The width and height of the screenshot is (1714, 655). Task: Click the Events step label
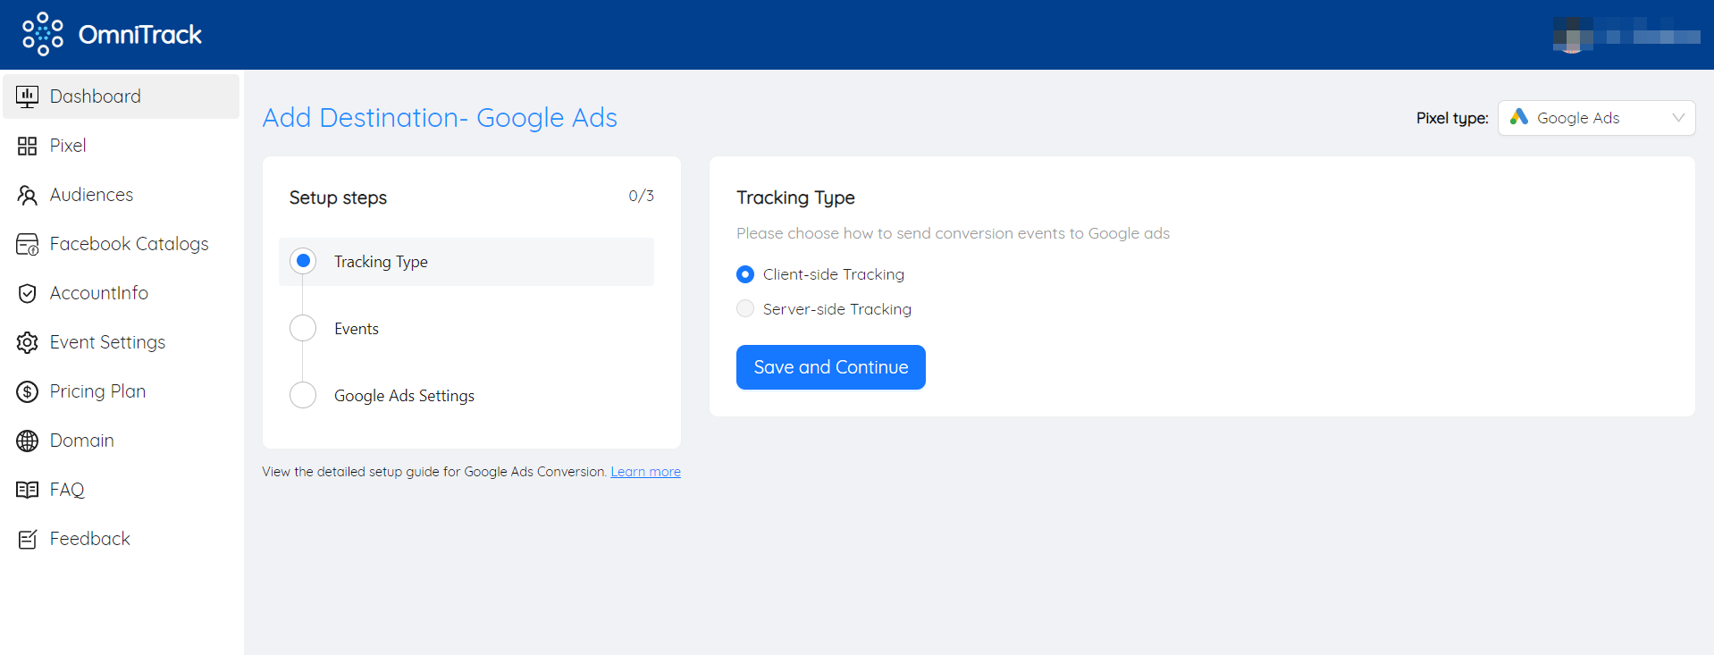(357, 329)
